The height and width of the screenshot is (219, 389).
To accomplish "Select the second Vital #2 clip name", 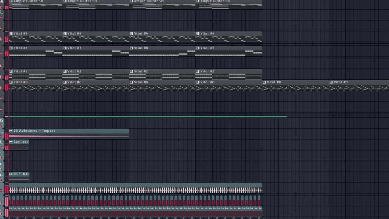I will pyautogui.click(x=74, y=71).
